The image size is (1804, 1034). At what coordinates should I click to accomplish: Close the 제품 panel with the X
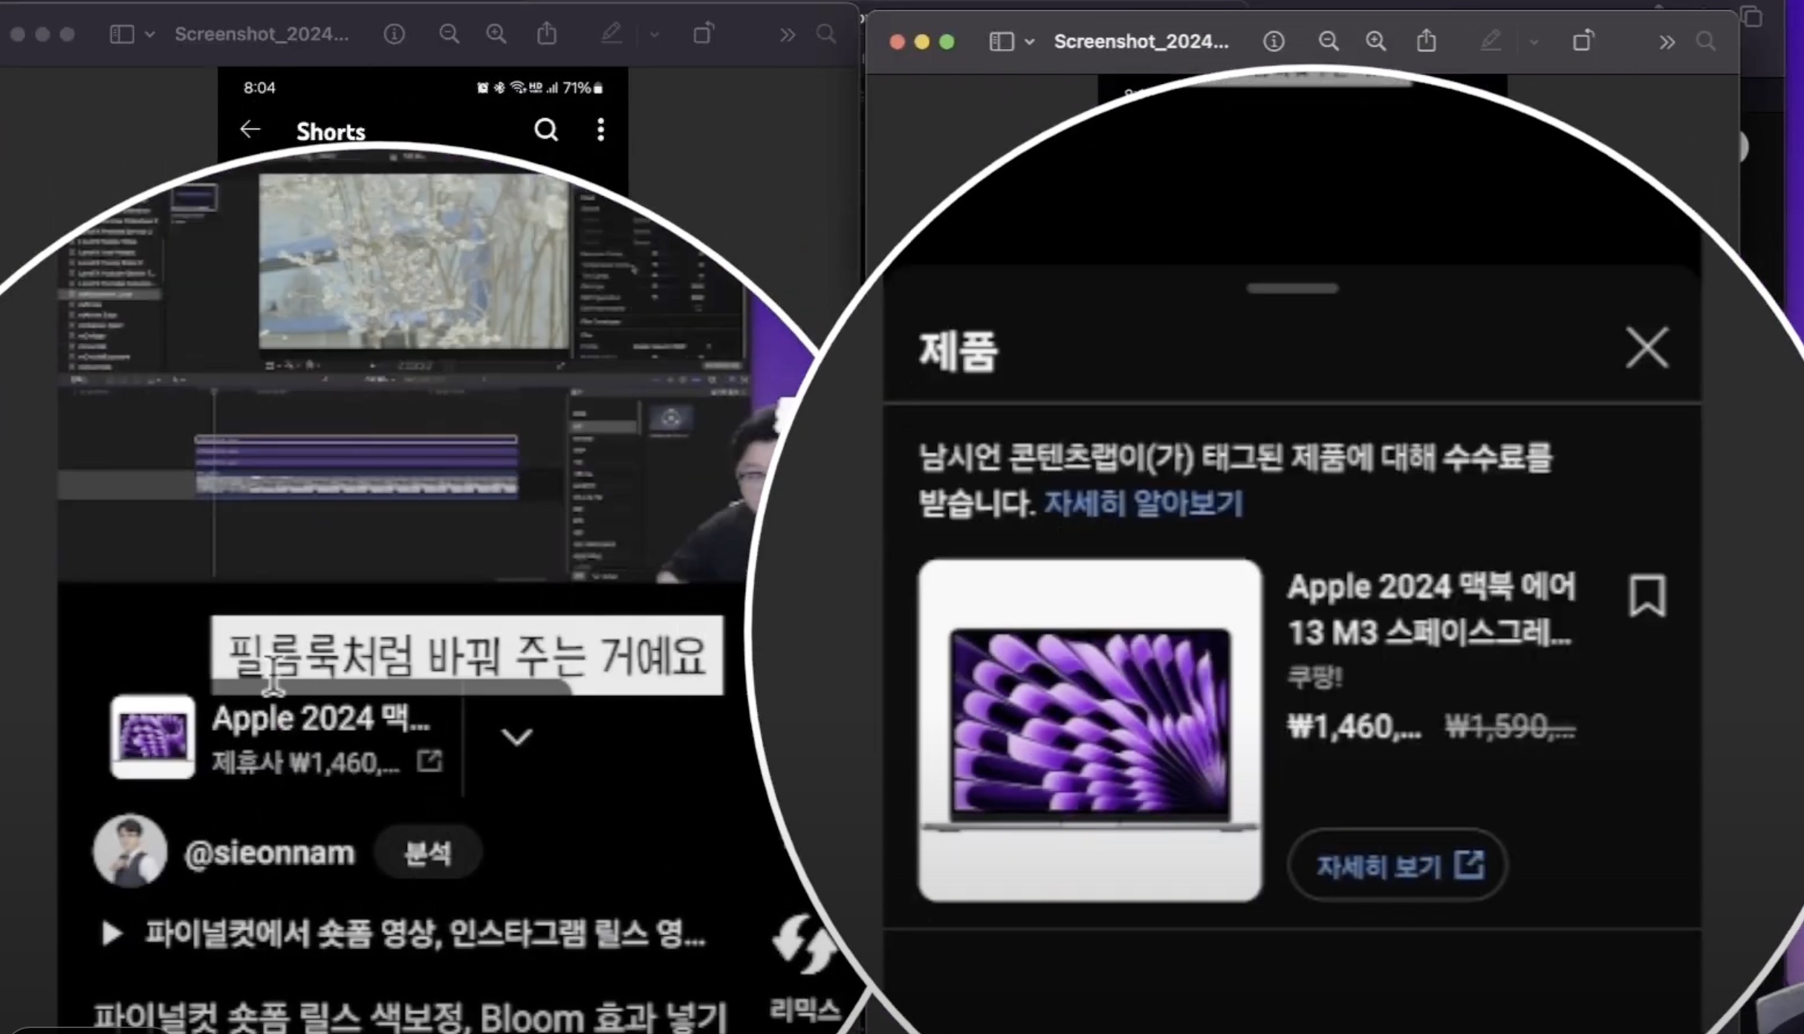1647,348
